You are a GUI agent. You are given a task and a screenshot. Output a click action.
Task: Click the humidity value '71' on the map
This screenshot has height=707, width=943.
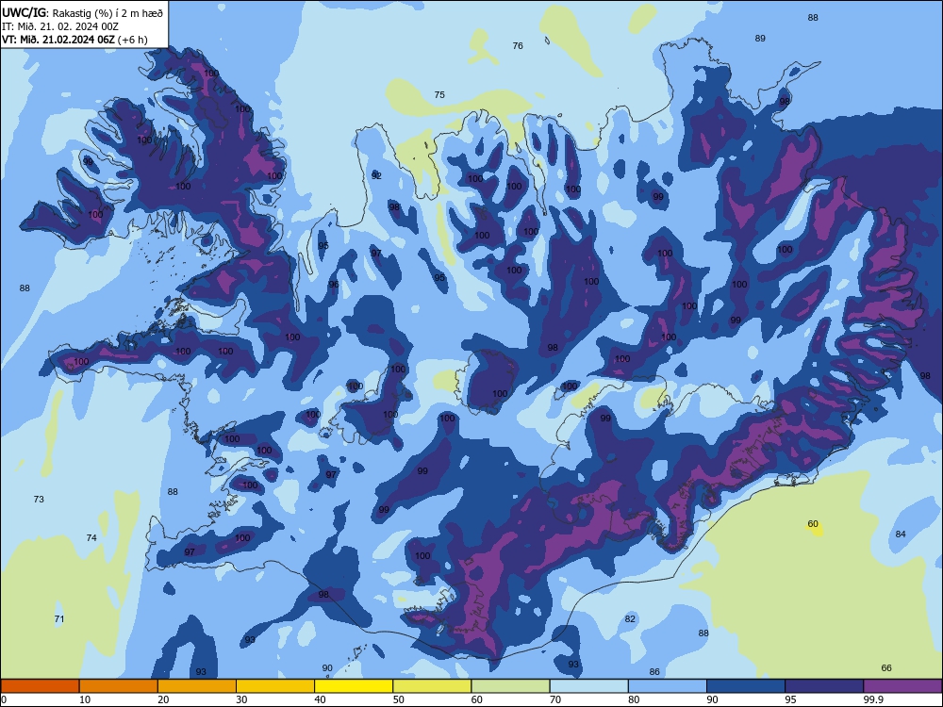pyautogui.click(x=59, y=619)
